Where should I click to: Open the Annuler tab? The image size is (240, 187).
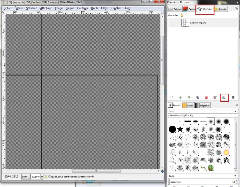222,9
